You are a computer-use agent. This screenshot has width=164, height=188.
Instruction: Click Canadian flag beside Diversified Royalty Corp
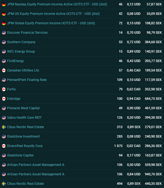pos(4,146)
